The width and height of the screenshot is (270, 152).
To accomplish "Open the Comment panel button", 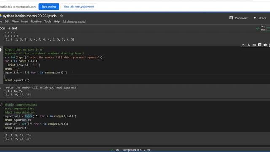I will pyautogui.click(x=238, y=18).
